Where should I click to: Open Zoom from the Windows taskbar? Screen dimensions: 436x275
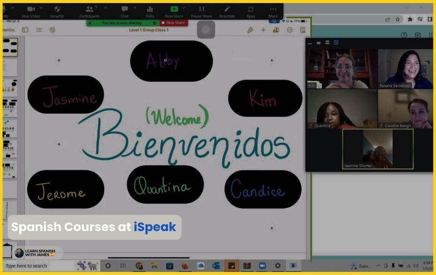[x=262, y=266]
